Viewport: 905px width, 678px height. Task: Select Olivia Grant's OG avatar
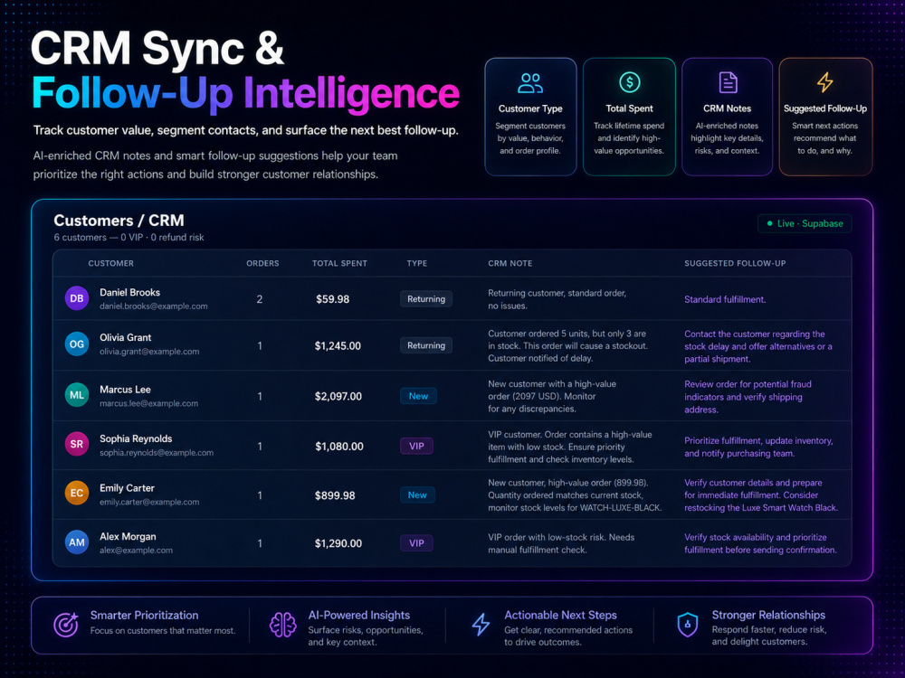click(x=77, y=344)
